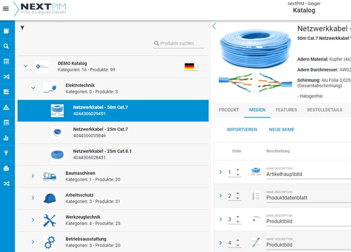The image size is (351, 252).
Task: Click the NEUE MIME button
Action: 282,130
